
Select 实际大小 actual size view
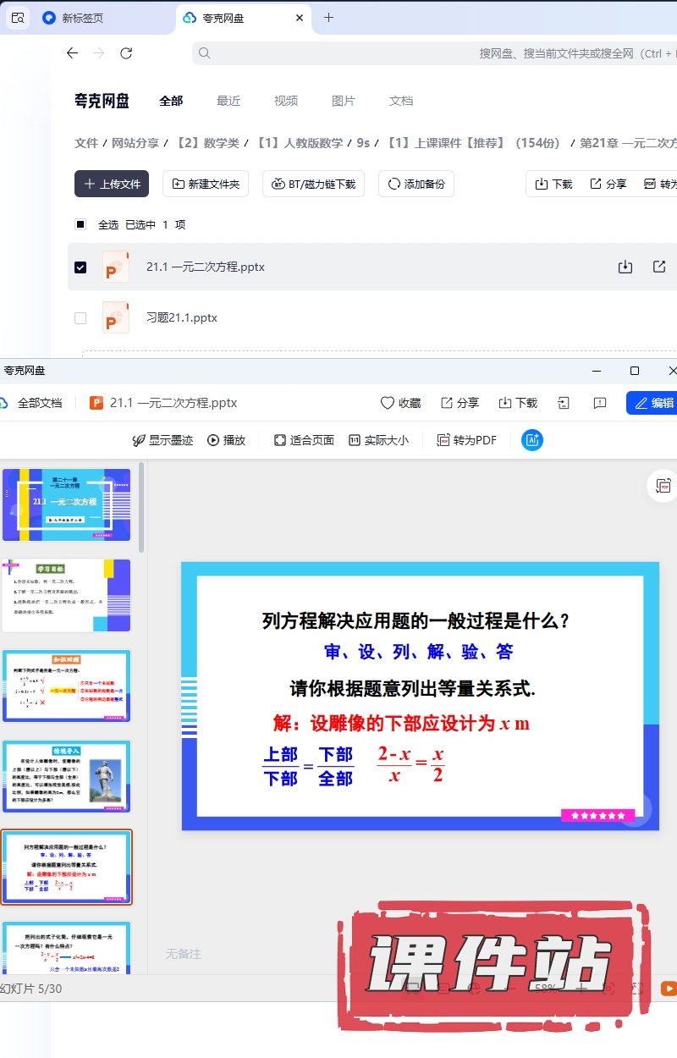pyautogui.click(x=377, y=440)
